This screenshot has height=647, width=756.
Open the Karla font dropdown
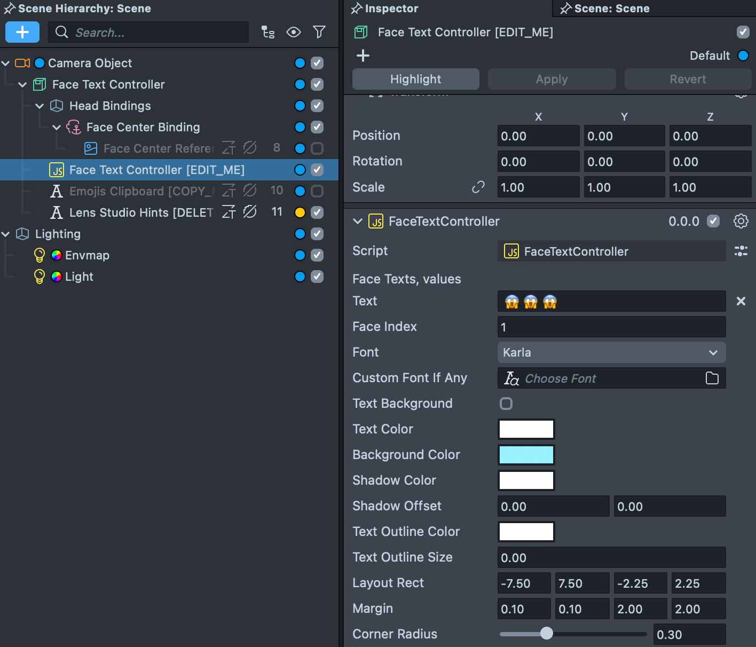click(x=611, y=352)
